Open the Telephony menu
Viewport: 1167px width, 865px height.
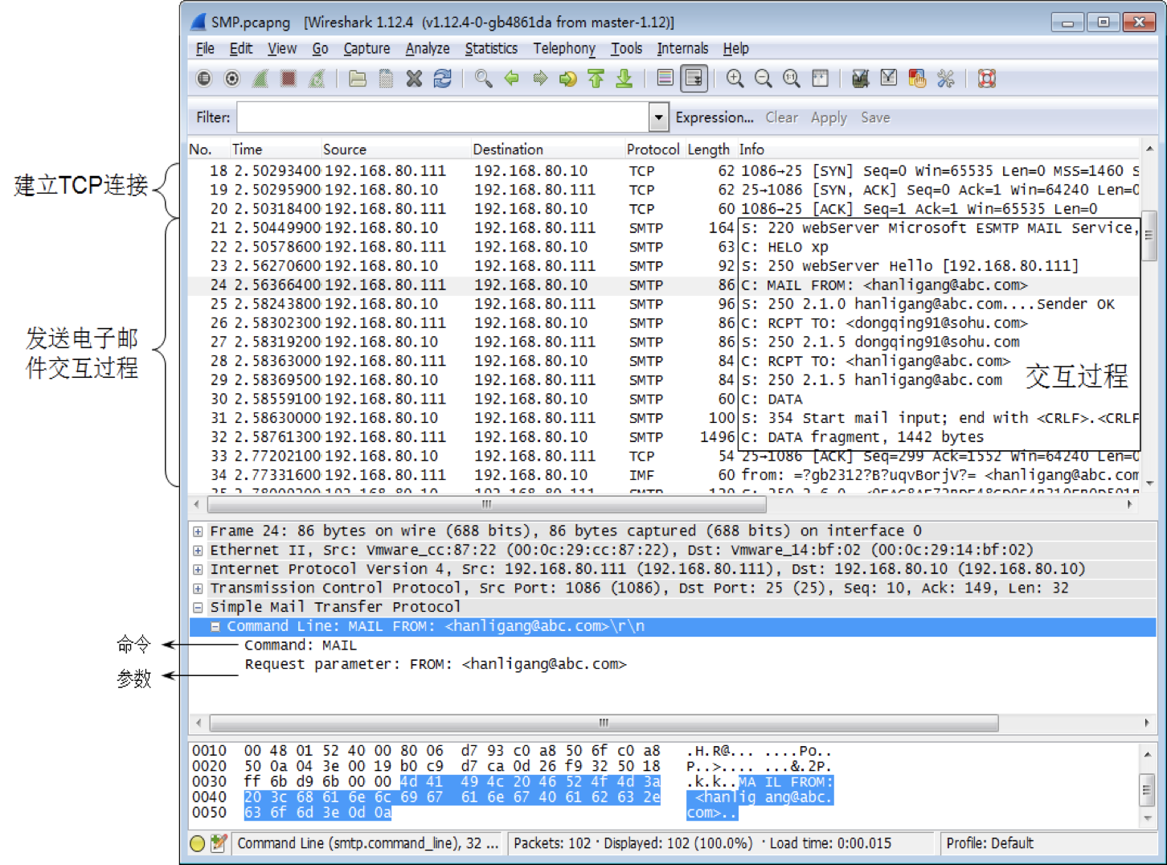(x=564, y=49)
